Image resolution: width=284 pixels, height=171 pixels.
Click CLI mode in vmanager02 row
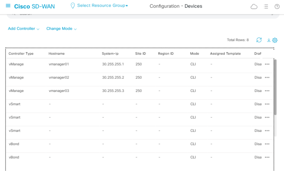[193, 78]
